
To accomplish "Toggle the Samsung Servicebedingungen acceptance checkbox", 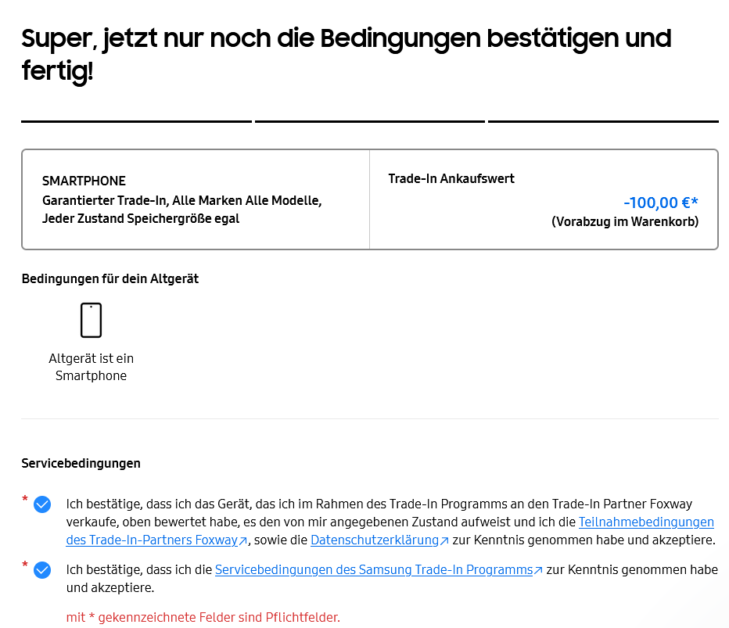I will pyautogui.click(x=42, y=570).
